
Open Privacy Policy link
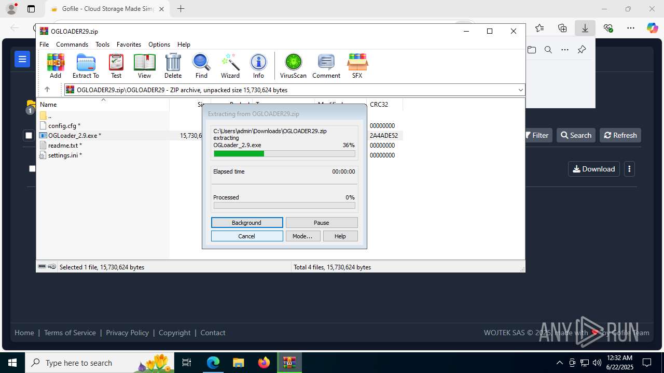click(127, 333)
